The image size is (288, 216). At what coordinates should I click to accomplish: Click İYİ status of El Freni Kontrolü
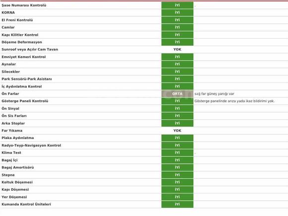[x=177, y=20]
